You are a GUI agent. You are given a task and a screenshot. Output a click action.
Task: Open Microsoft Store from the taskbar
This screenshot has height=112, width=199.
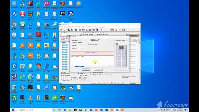pos(75,110)
